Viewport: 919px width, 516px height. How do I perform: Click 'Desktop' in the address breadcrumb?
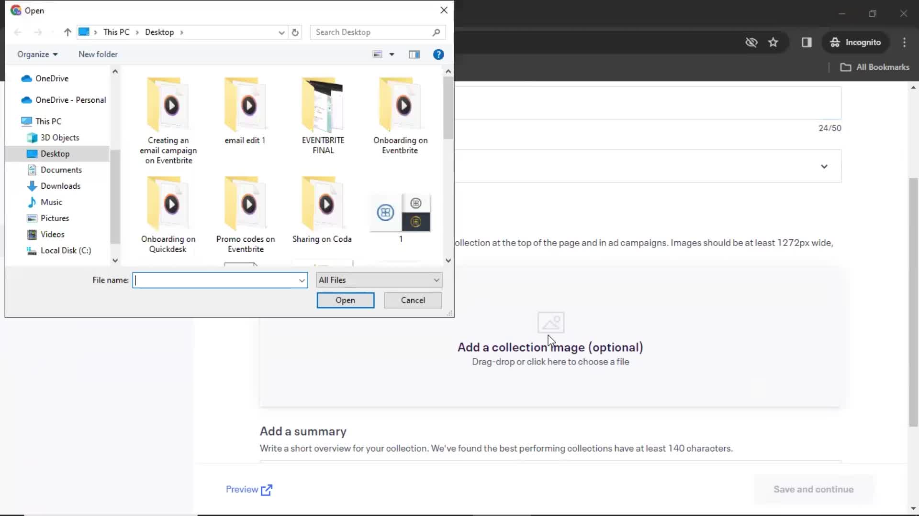pos(159,32)
